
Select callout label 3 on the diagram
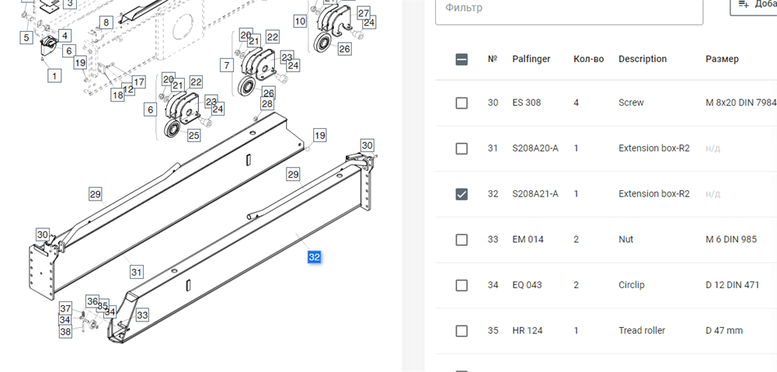70,4
